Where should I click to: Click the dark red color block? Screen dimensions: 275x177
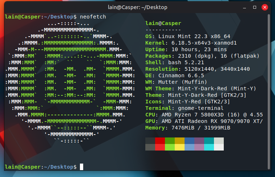point(160,141)
